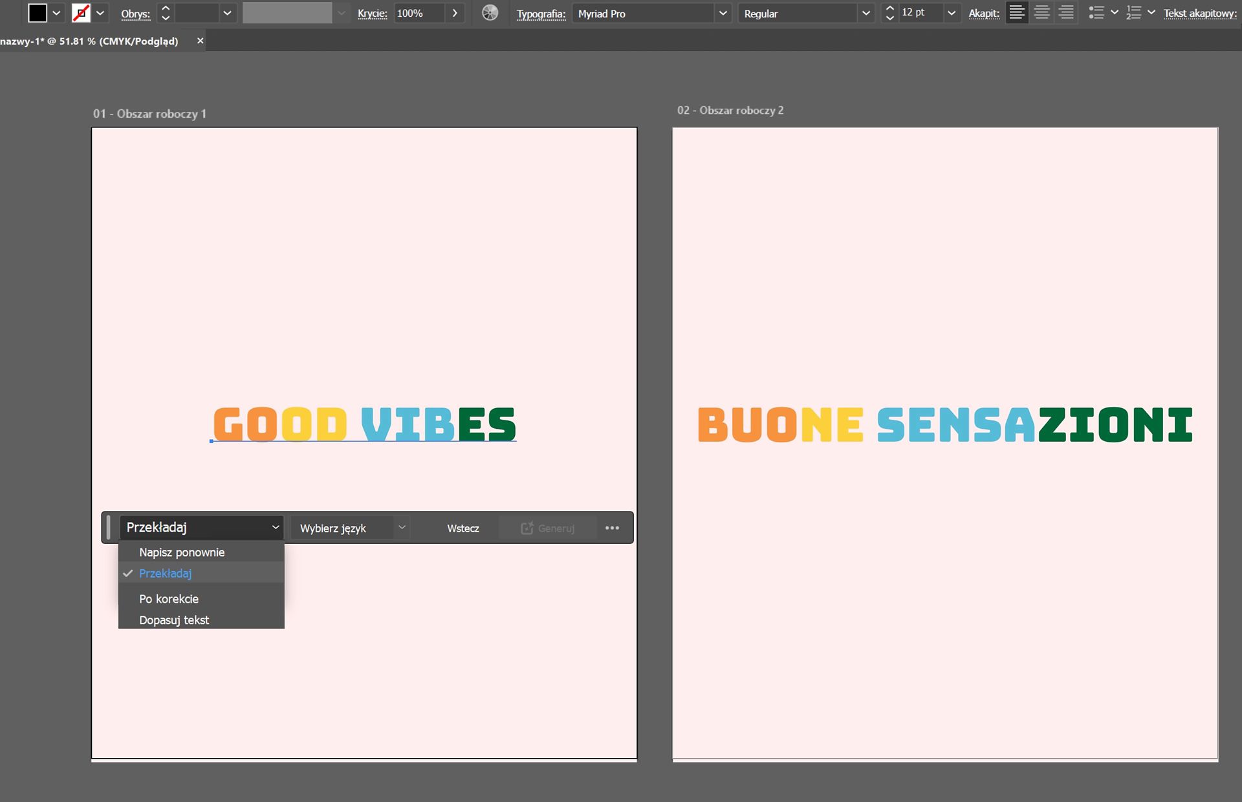Image resolution: width=1242 pixels, height=802 pixels.
Task: Click the Wstecz button
Action: pyautogui.click(x=463, y=528)
